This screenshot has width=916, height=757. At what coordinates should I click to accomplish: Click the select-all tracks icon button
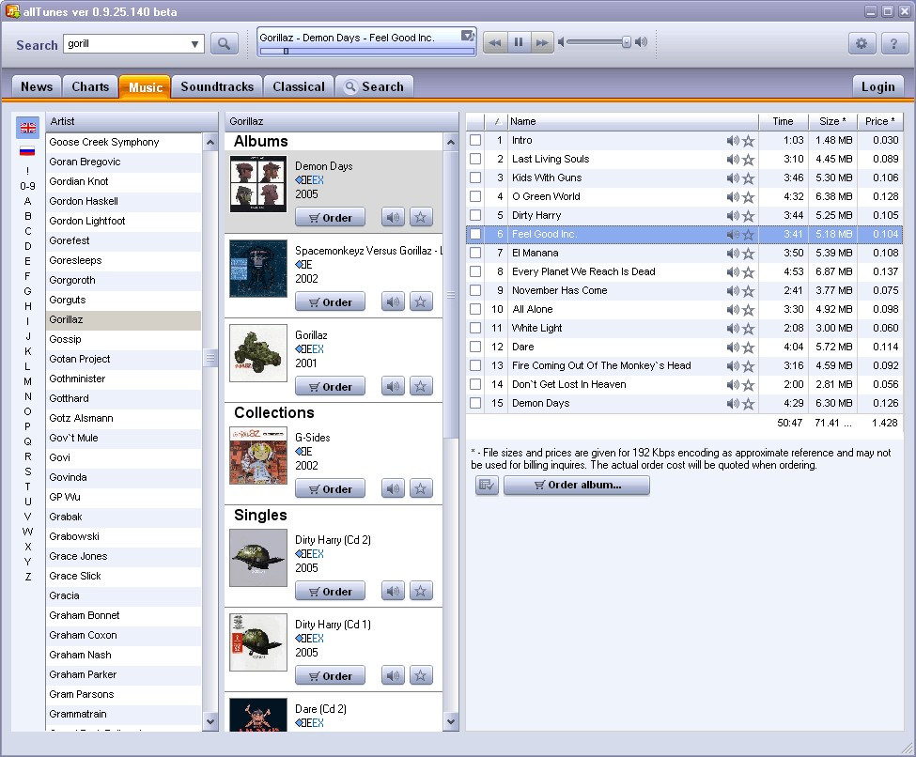pyautogui.click(x=487, y=485)
